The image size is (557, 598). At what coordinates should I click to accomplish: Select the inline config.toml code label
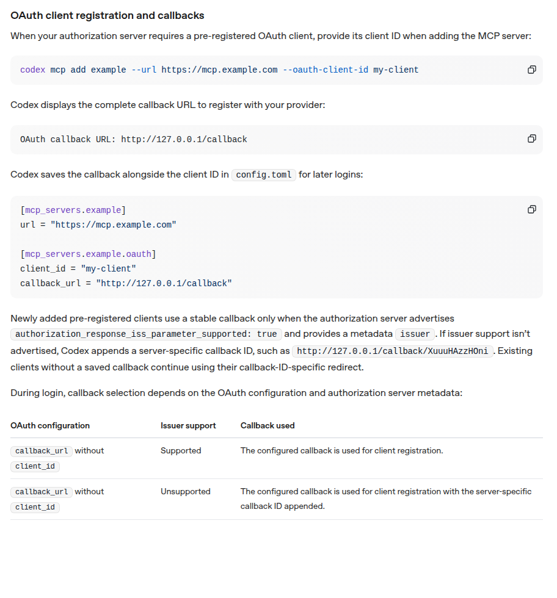point(264,175)
